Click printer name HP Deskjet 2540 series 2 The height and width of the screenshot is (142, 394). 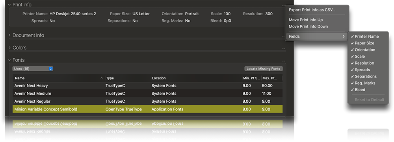[x=73, y=14]
